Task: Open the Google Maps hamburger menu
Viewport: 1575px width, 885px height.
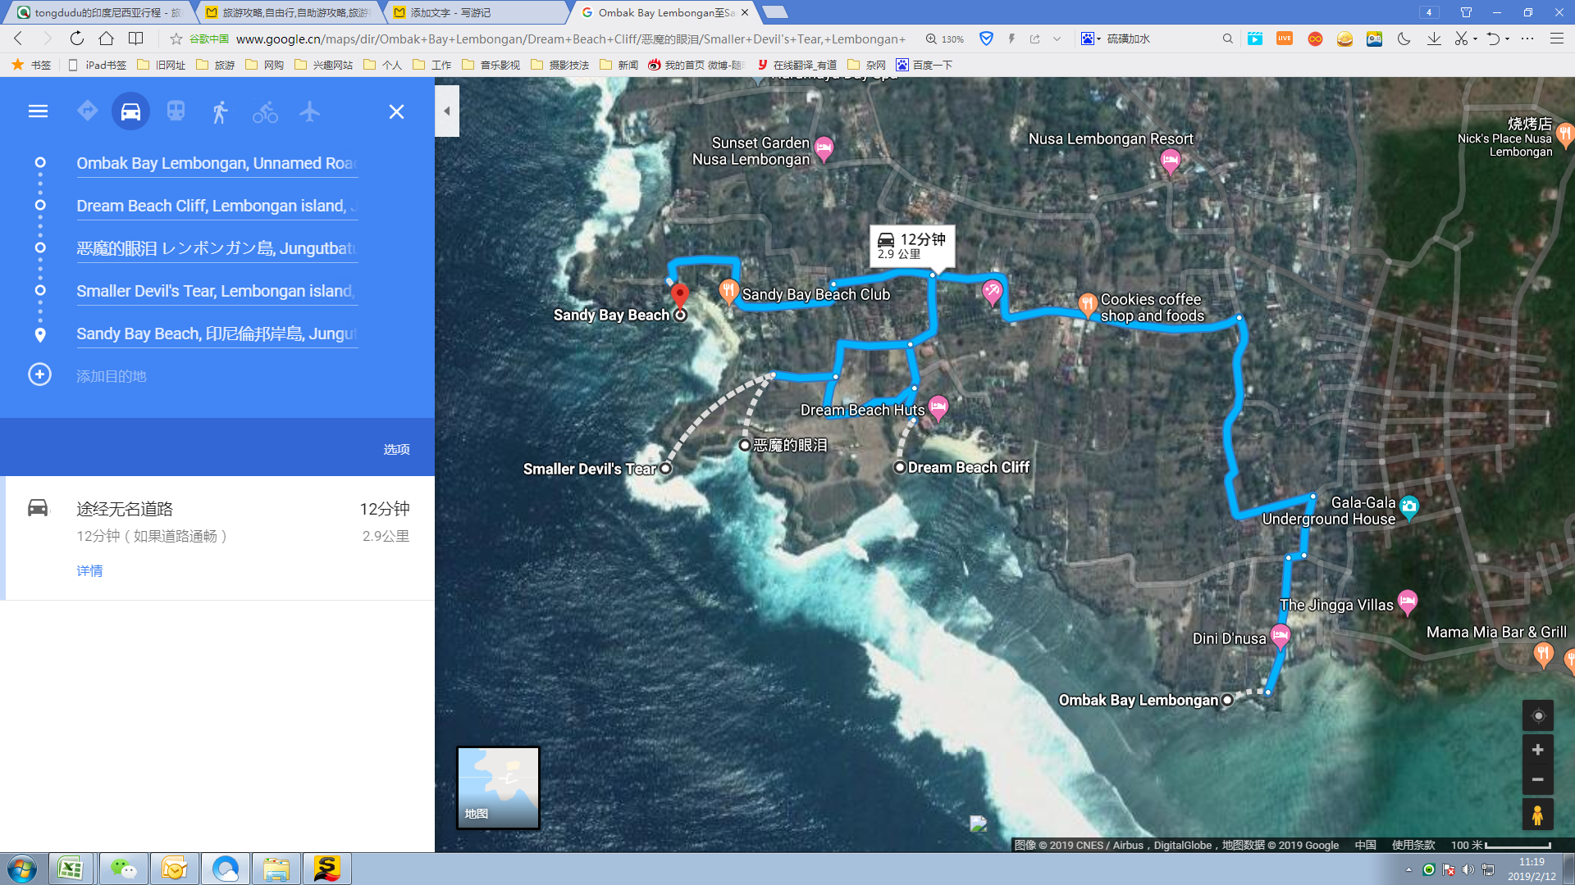Action: click(38, 111)
